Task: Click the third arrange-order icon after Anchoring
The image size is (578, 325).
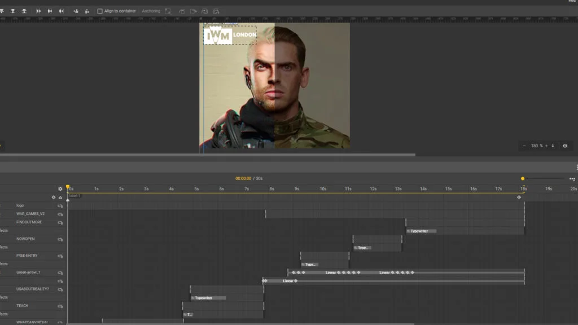Action: coord(204,11)
